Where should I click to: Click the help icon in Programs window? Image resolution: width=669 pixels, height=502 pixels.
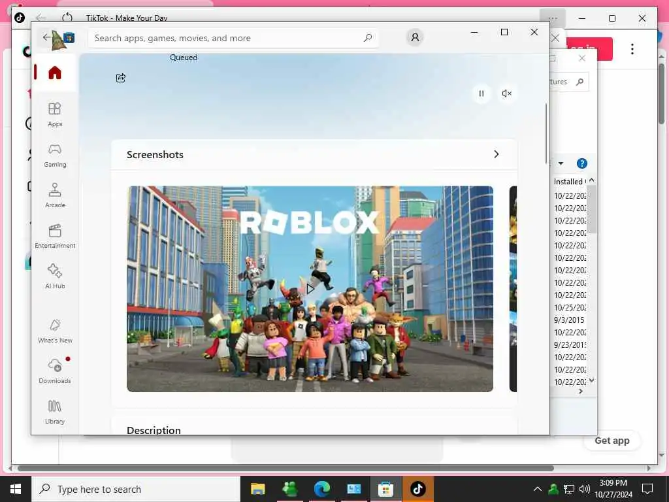click(581, 163)
